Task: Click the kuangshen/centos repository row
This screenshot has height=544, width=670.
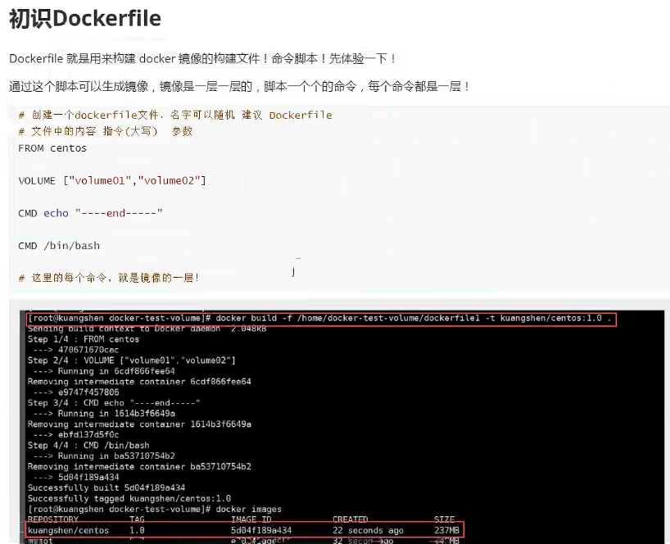Action: pos(245,530)
